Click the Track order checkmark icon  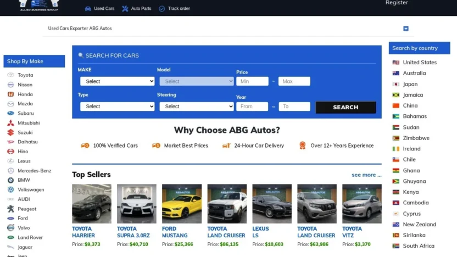161,9
